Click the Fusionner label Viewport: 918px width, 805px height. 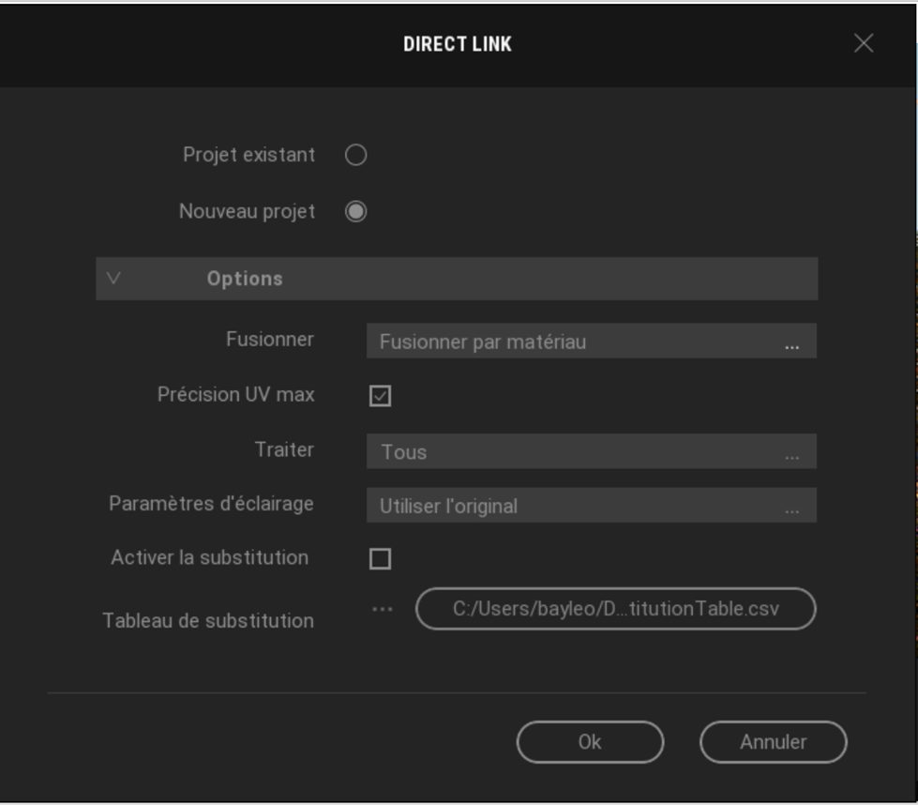click(x=270, y=340)
